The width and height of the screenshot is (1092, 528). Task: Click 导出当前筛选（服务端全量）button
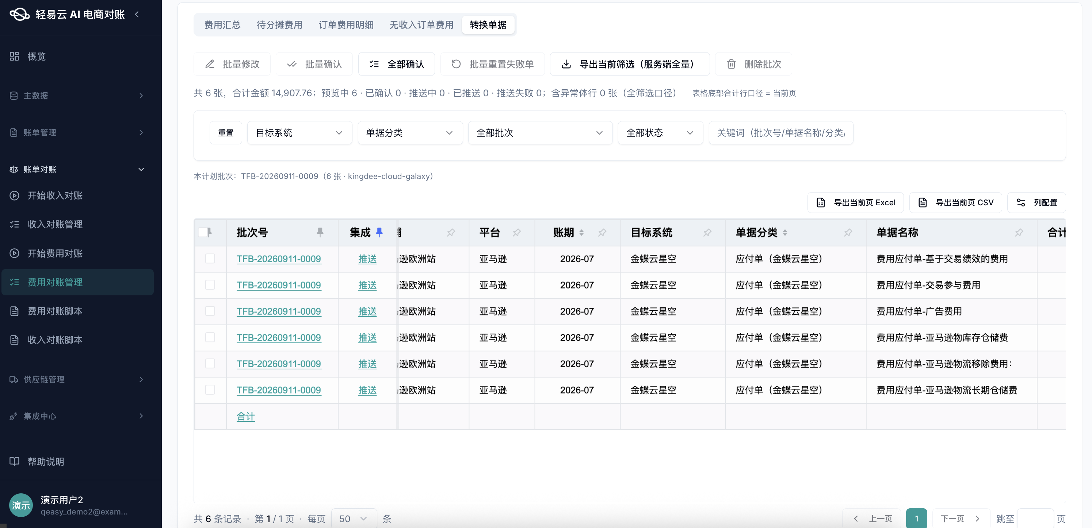(x=630, y=64)
